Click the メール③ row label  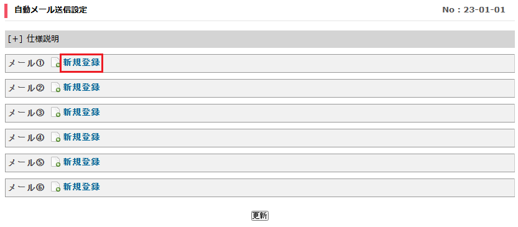26,113
